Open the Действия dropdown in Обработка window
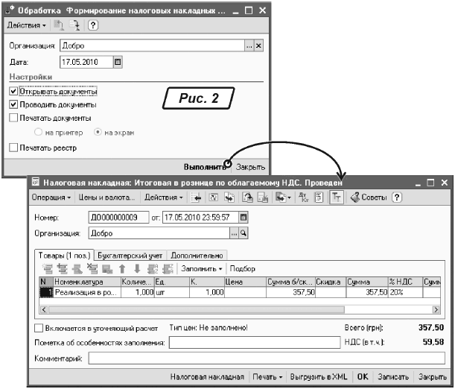This screenshot has width=455, height=389. pos(26,25)
